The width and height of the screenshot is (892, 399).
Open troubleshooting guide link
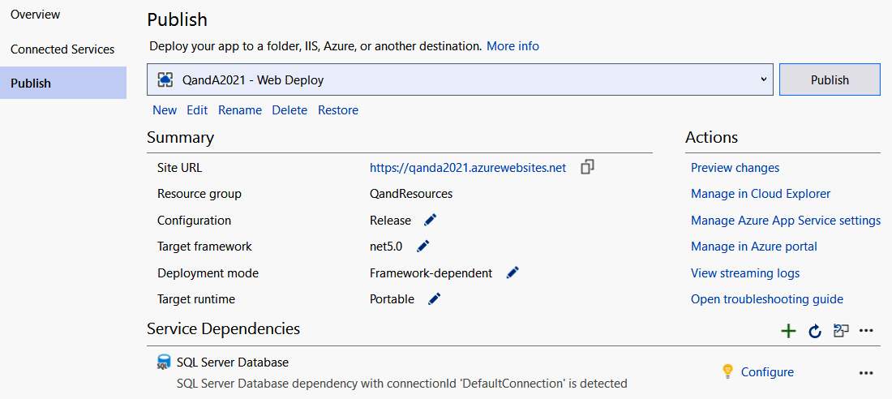767,299
